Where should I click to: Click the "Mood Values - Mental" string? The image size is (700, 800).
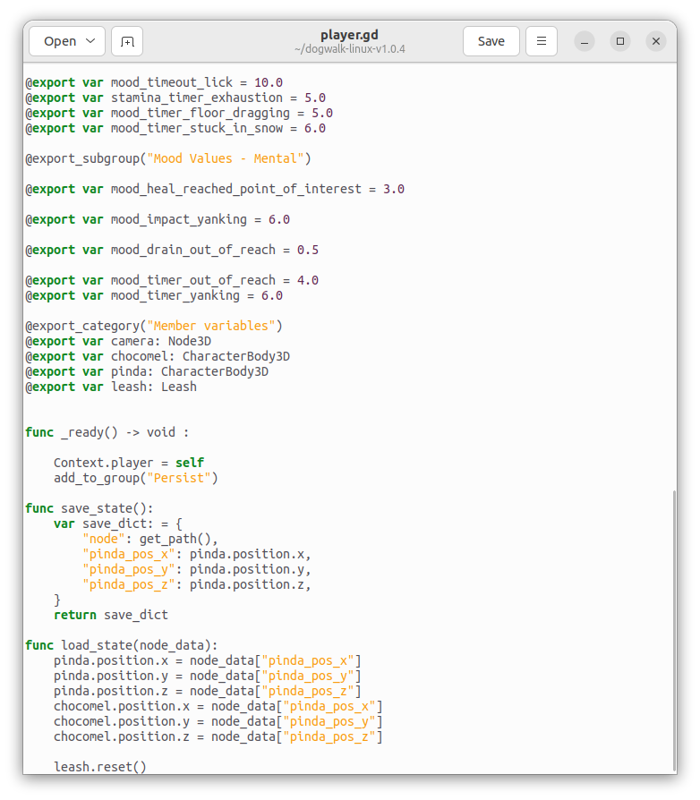pyautogui.click(x=227, y=158)
